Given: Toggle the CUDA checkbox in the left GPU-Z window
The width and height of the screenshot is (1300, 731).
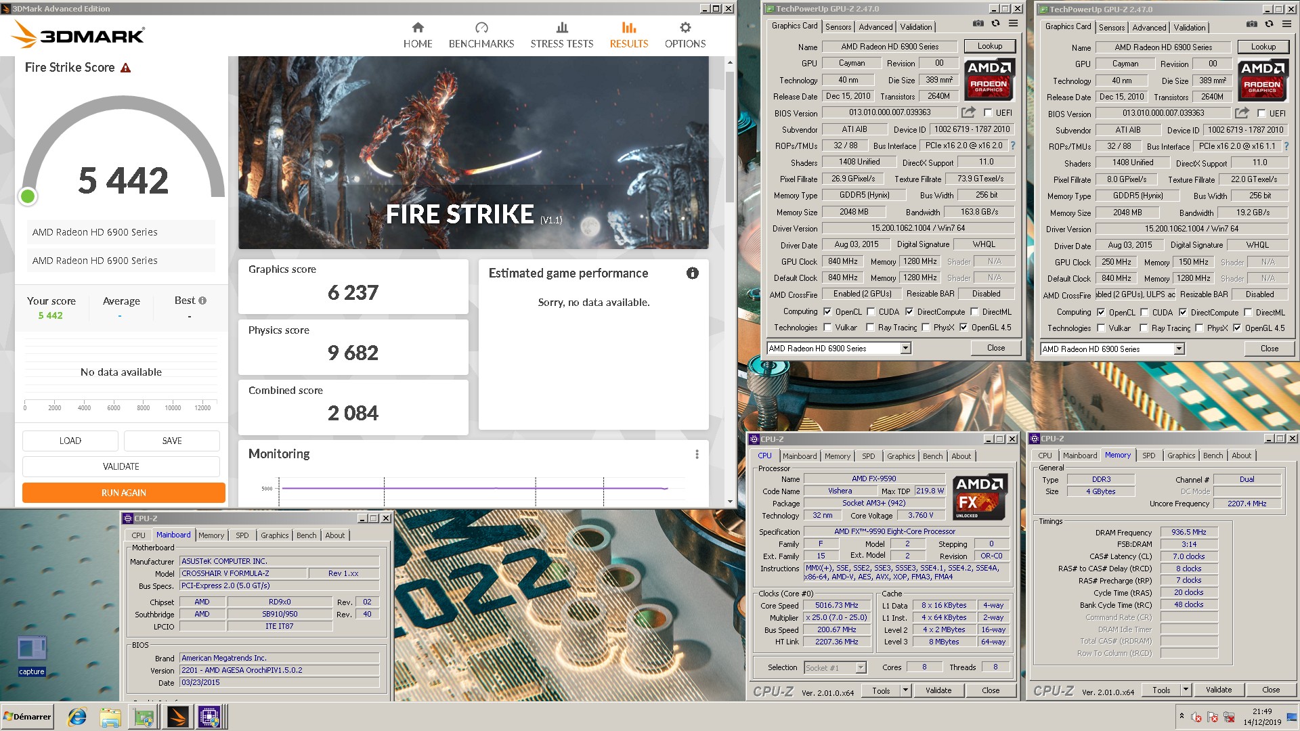Looking at the screenshot, I should click(871, 312).
